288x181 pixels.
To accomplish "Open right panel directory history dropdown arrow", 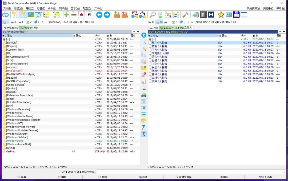I will [284, 32].
